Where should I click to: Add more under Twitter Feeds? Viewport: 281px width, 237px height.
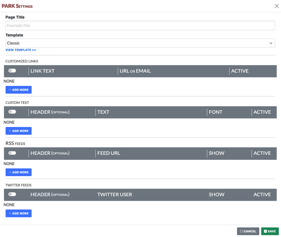coord(19,214)
